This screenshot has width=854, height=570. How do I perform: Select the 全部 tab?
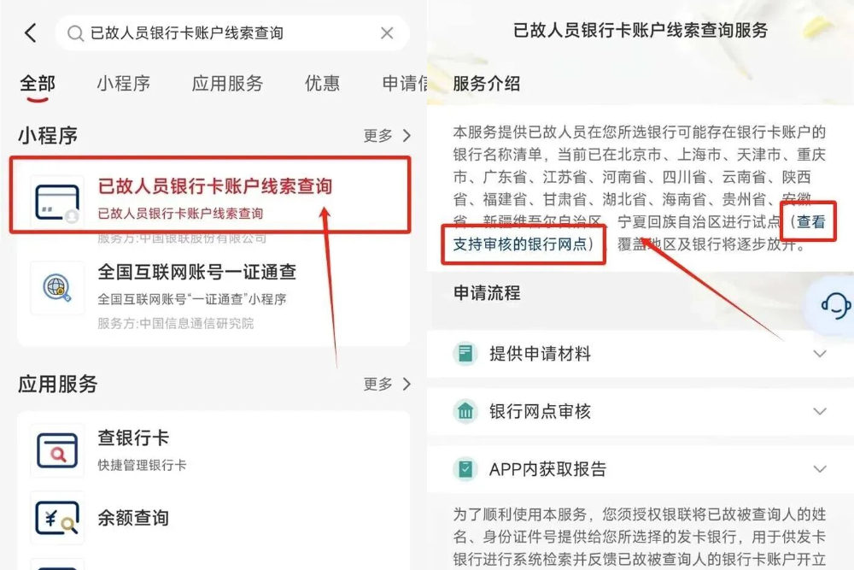[x=38, y=84]
